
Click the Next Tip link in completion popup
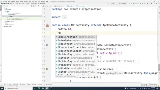coord(75,76)
